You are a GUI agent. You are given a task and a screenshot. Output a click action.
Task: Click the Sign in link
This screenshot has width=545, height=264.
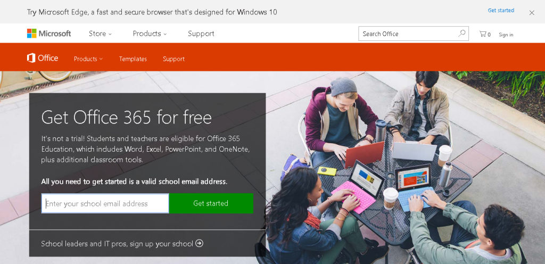coord(506,35)
